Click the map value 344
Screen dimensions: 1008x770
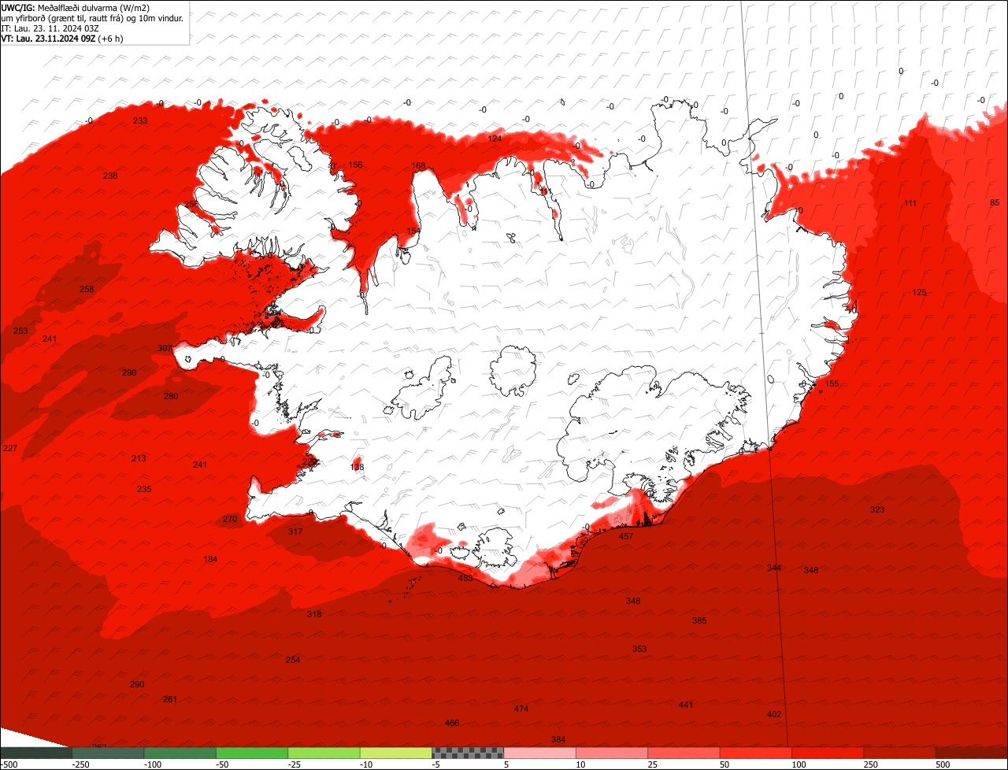[x=774, y=568]
